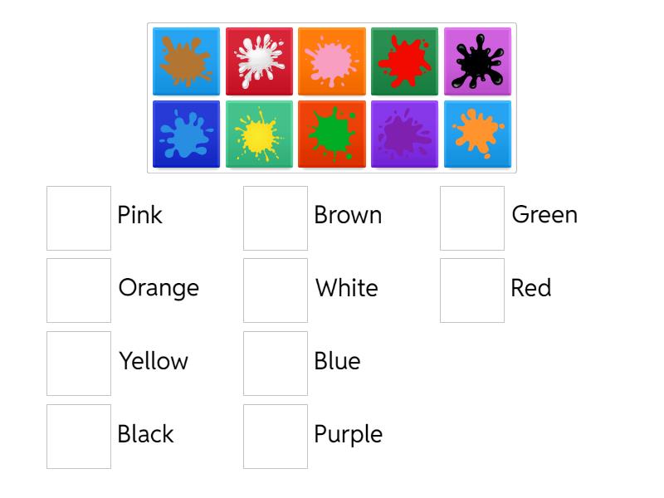This screenshot has width=664, height=498.
Task: Choose the blue splat on dark blue tile
Action: (186, 134)
